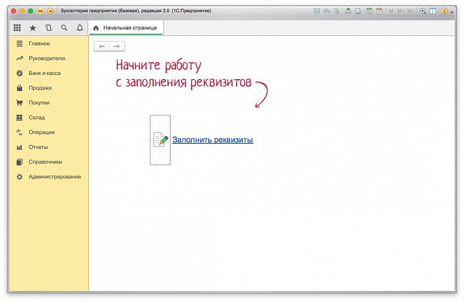The image size is (464, 302).
Task: Open the orange main menu dropdown arrow
Action: click(50, 11)
